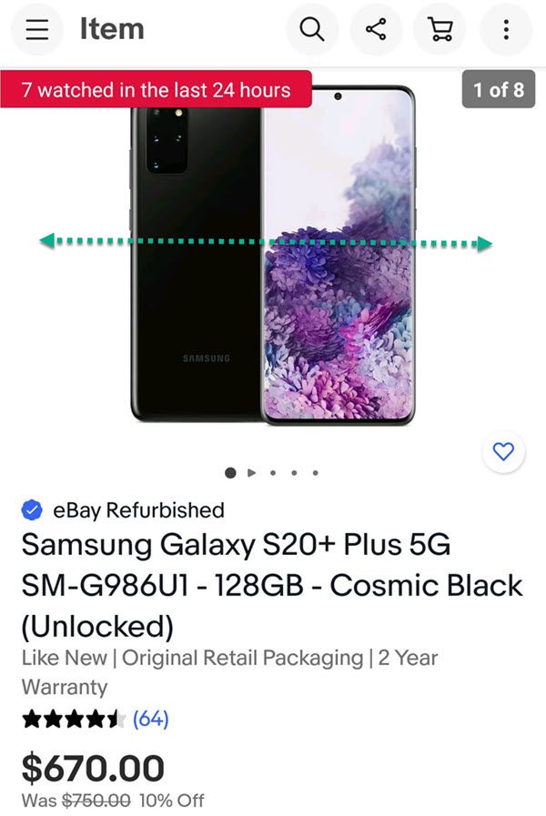Tap the $670.00 price
546x816 pixels.
pyautogui.click(x=93, y=768)
